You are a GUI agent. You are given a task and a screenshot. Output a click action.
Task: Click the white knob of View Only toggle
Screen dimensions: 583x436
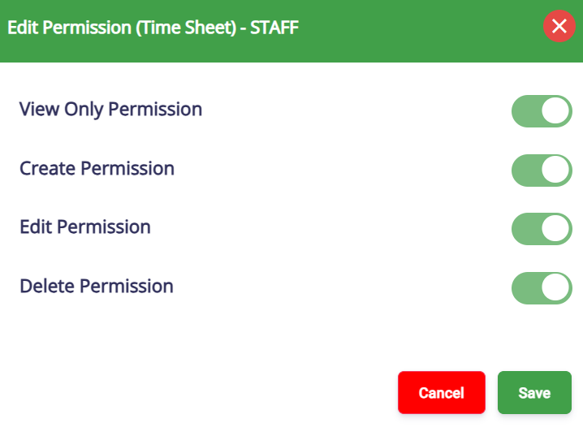tap(556, 111)
